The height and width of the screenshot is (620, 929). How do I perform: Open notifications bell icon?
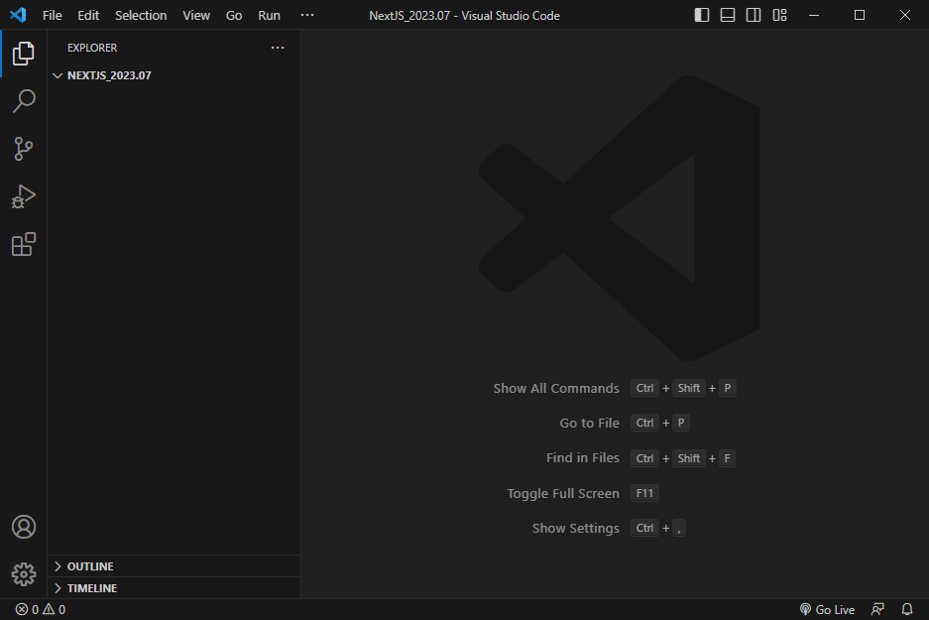click(907, 609)
